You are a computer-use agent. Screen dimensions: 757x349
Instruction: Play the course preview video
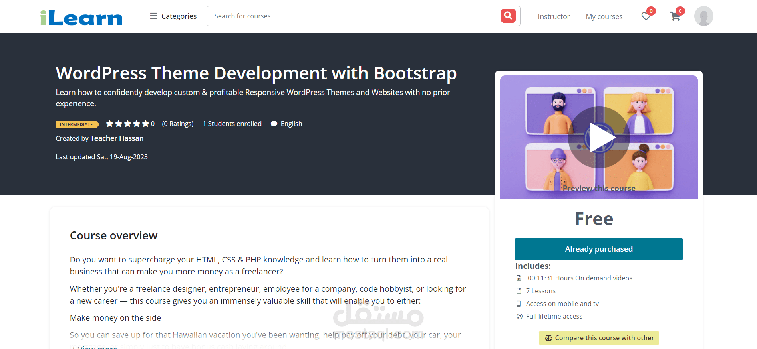point(599,137)
